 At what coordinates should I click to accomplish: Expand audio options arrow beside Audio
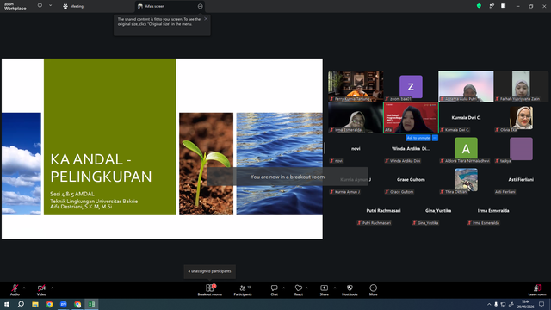click(x=24, y=288)
